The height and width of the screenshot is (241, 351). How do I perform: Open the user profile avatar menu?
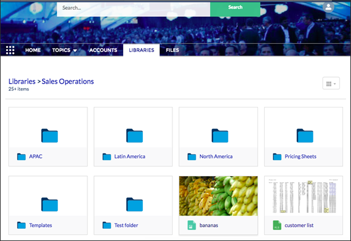tap(328, 7)
